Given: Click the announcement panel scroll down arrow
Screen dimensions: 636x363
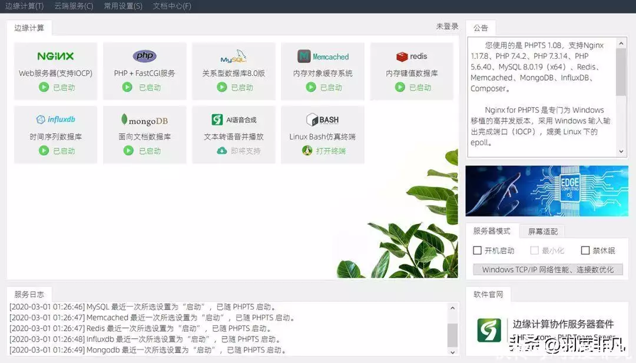Looking at the screenshot, I should click(x=621, y=152).
